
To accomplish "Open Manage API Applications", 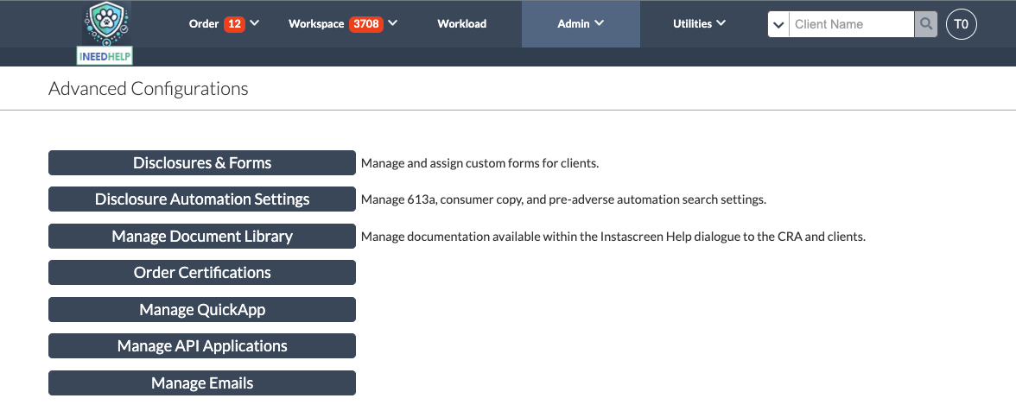I will click(202, 345).
